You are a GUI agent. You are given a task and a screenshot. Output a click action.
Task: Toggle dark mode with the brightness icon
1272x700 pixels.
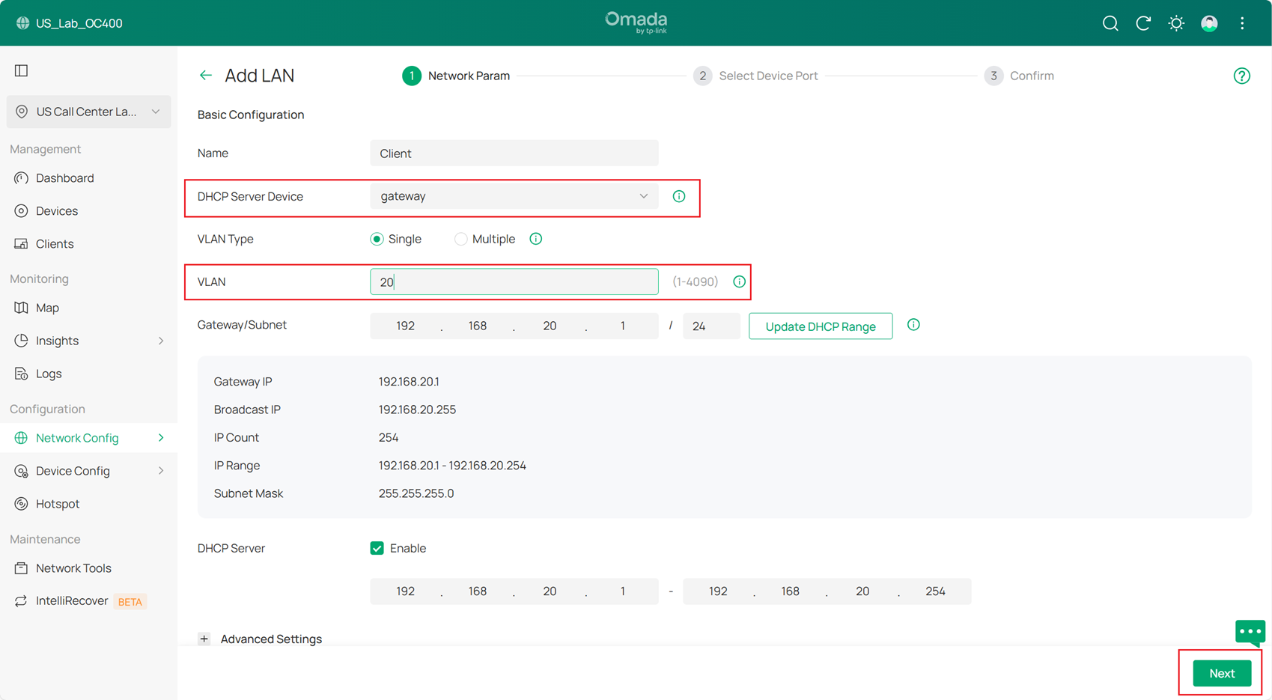(x=1176, y=23)
